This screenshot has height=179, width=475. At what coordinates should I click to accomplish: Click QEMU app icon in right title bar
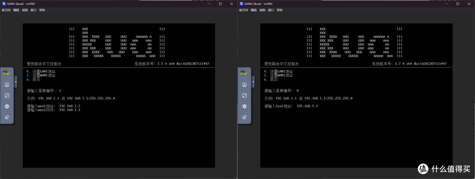(241, 4)
